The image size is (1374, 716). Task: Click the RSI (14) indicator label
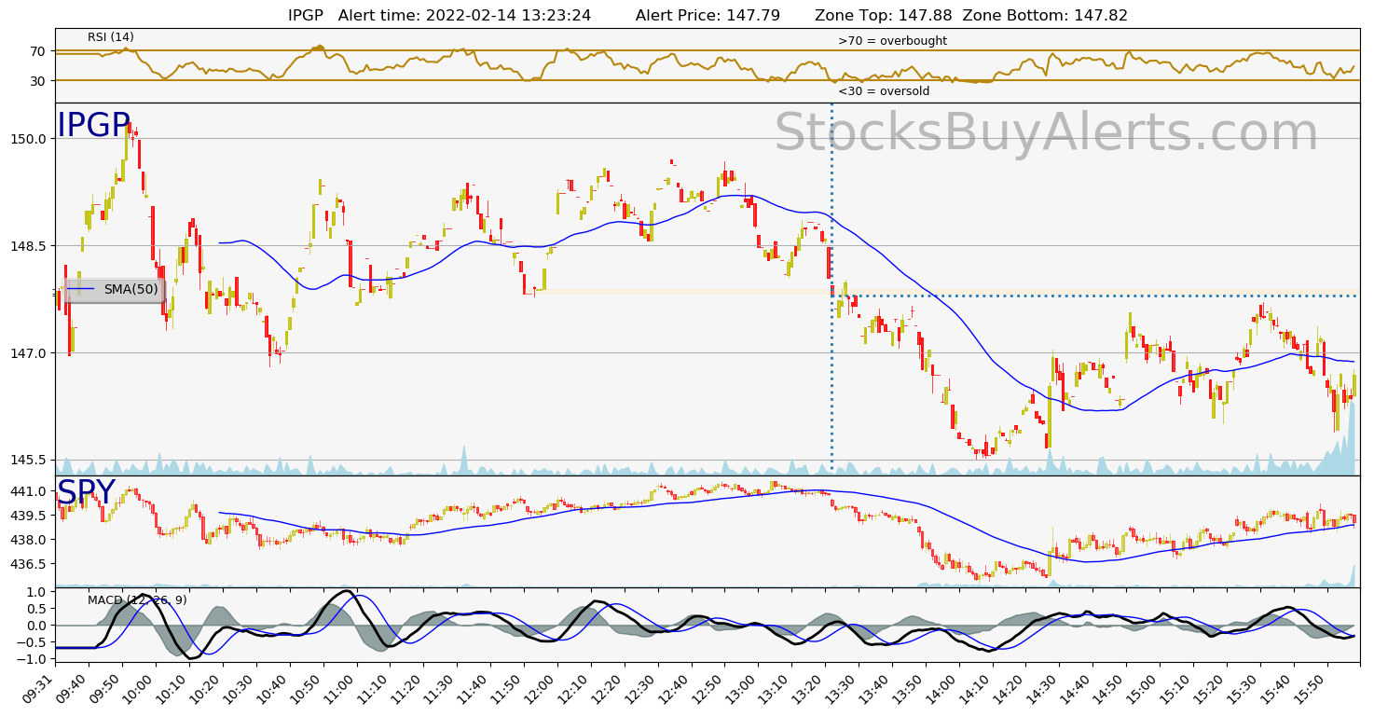click(x=111, y=37)
